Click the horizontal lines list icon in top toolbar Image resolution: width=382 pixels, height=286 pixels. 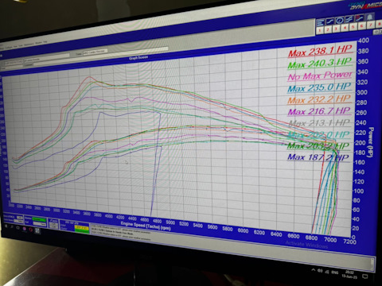click(x=321, y=22)
